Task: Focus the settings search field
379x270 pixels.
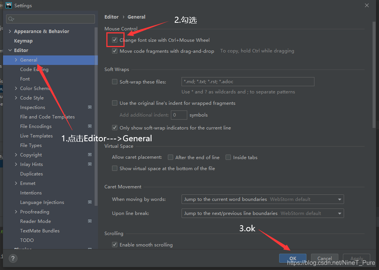Action: tap(51, 19)
